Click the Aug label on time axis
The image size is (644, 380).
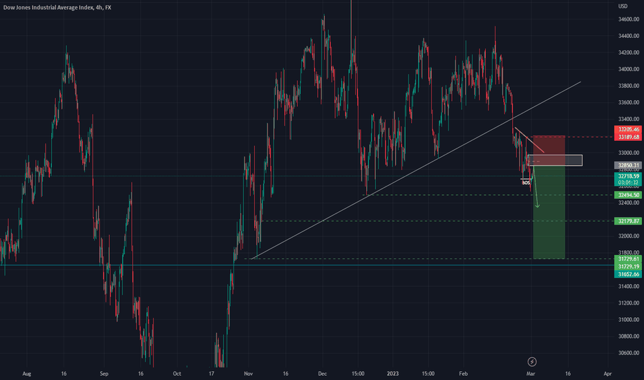coord(27,374)
